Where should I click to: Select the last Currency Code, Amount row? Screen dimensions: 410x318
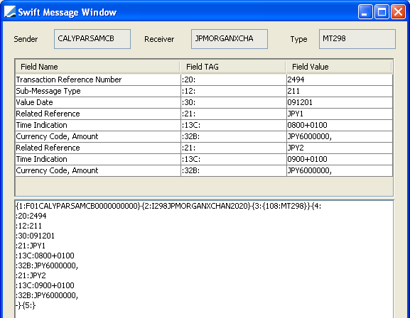click(x=204, y=170)
